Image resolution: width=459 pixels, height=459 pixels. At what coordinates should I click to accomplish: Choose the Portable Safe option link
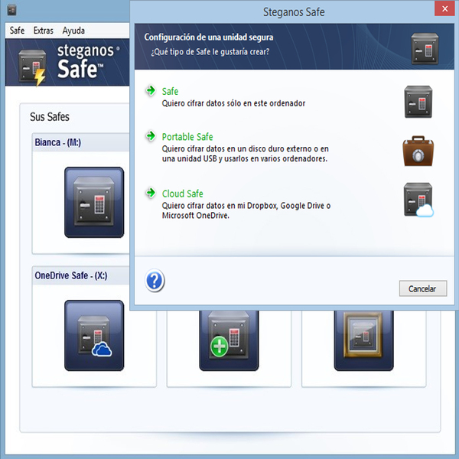(x=187, y=137)
